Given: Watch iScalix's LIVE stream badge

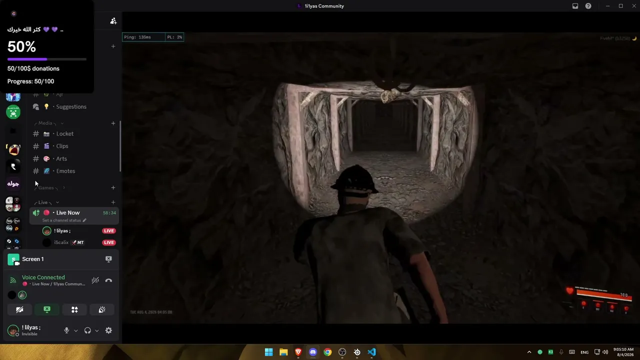Looking at the screenshot, I should [109, 242].
